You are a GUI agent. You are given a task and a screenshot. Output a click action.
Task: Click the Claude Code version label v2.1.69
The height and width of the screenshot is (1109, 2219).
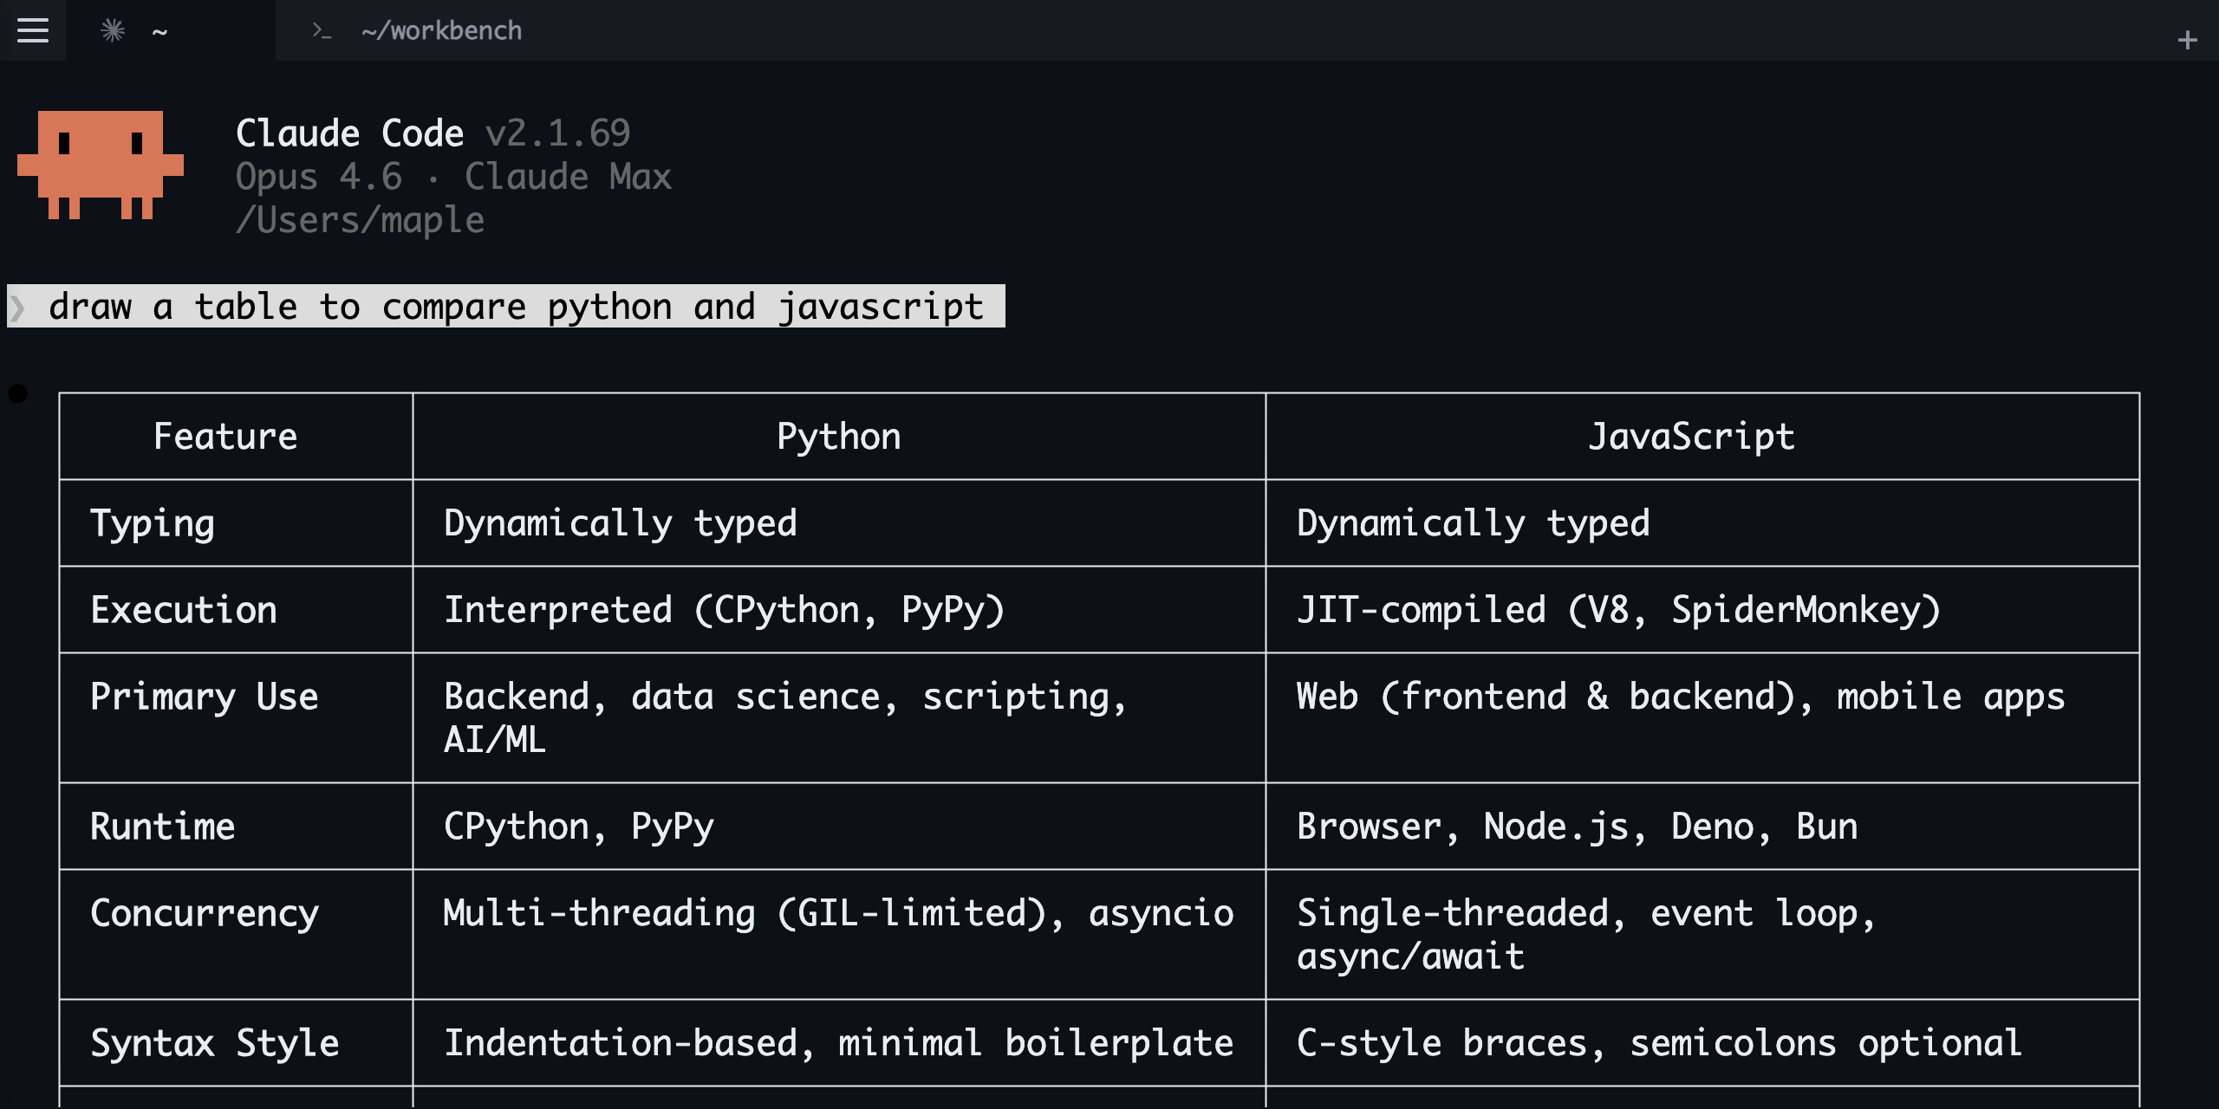click(558, 132)
